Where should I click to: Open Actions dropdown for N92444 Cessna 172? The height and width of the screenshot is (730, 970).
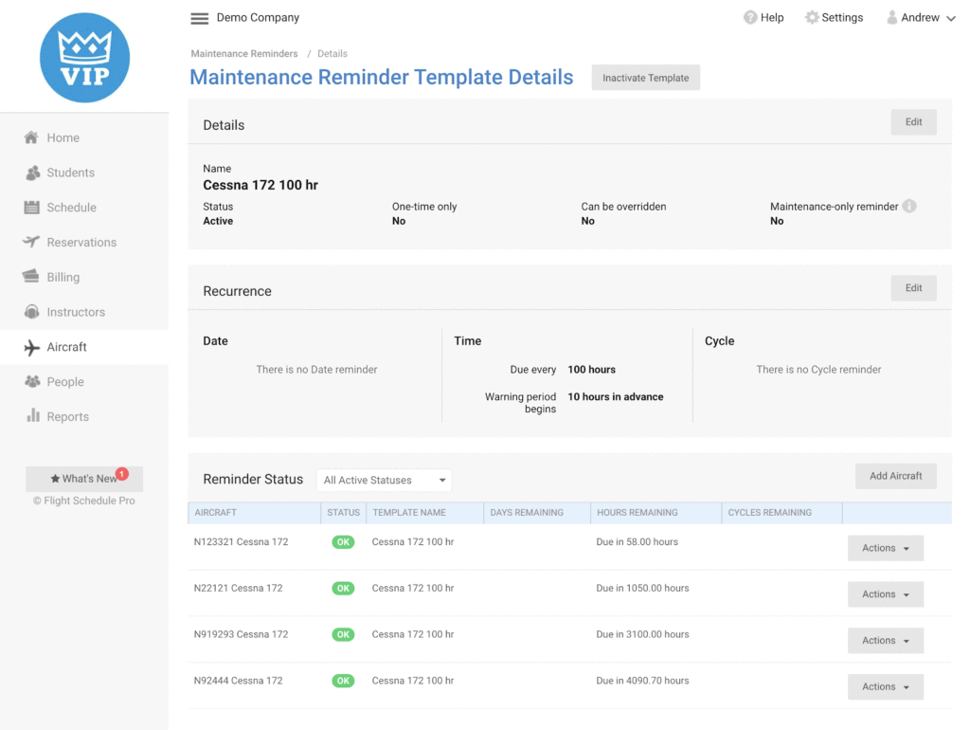coord(885,686)
